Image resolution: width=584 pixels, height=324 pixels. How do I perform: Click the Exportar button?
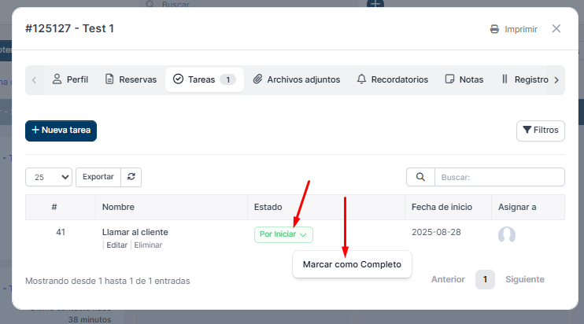pyautogui.click(x=98, y=177)
